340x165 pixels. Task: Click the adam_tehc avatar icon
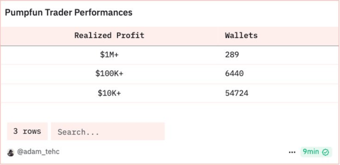pos(11,152)
